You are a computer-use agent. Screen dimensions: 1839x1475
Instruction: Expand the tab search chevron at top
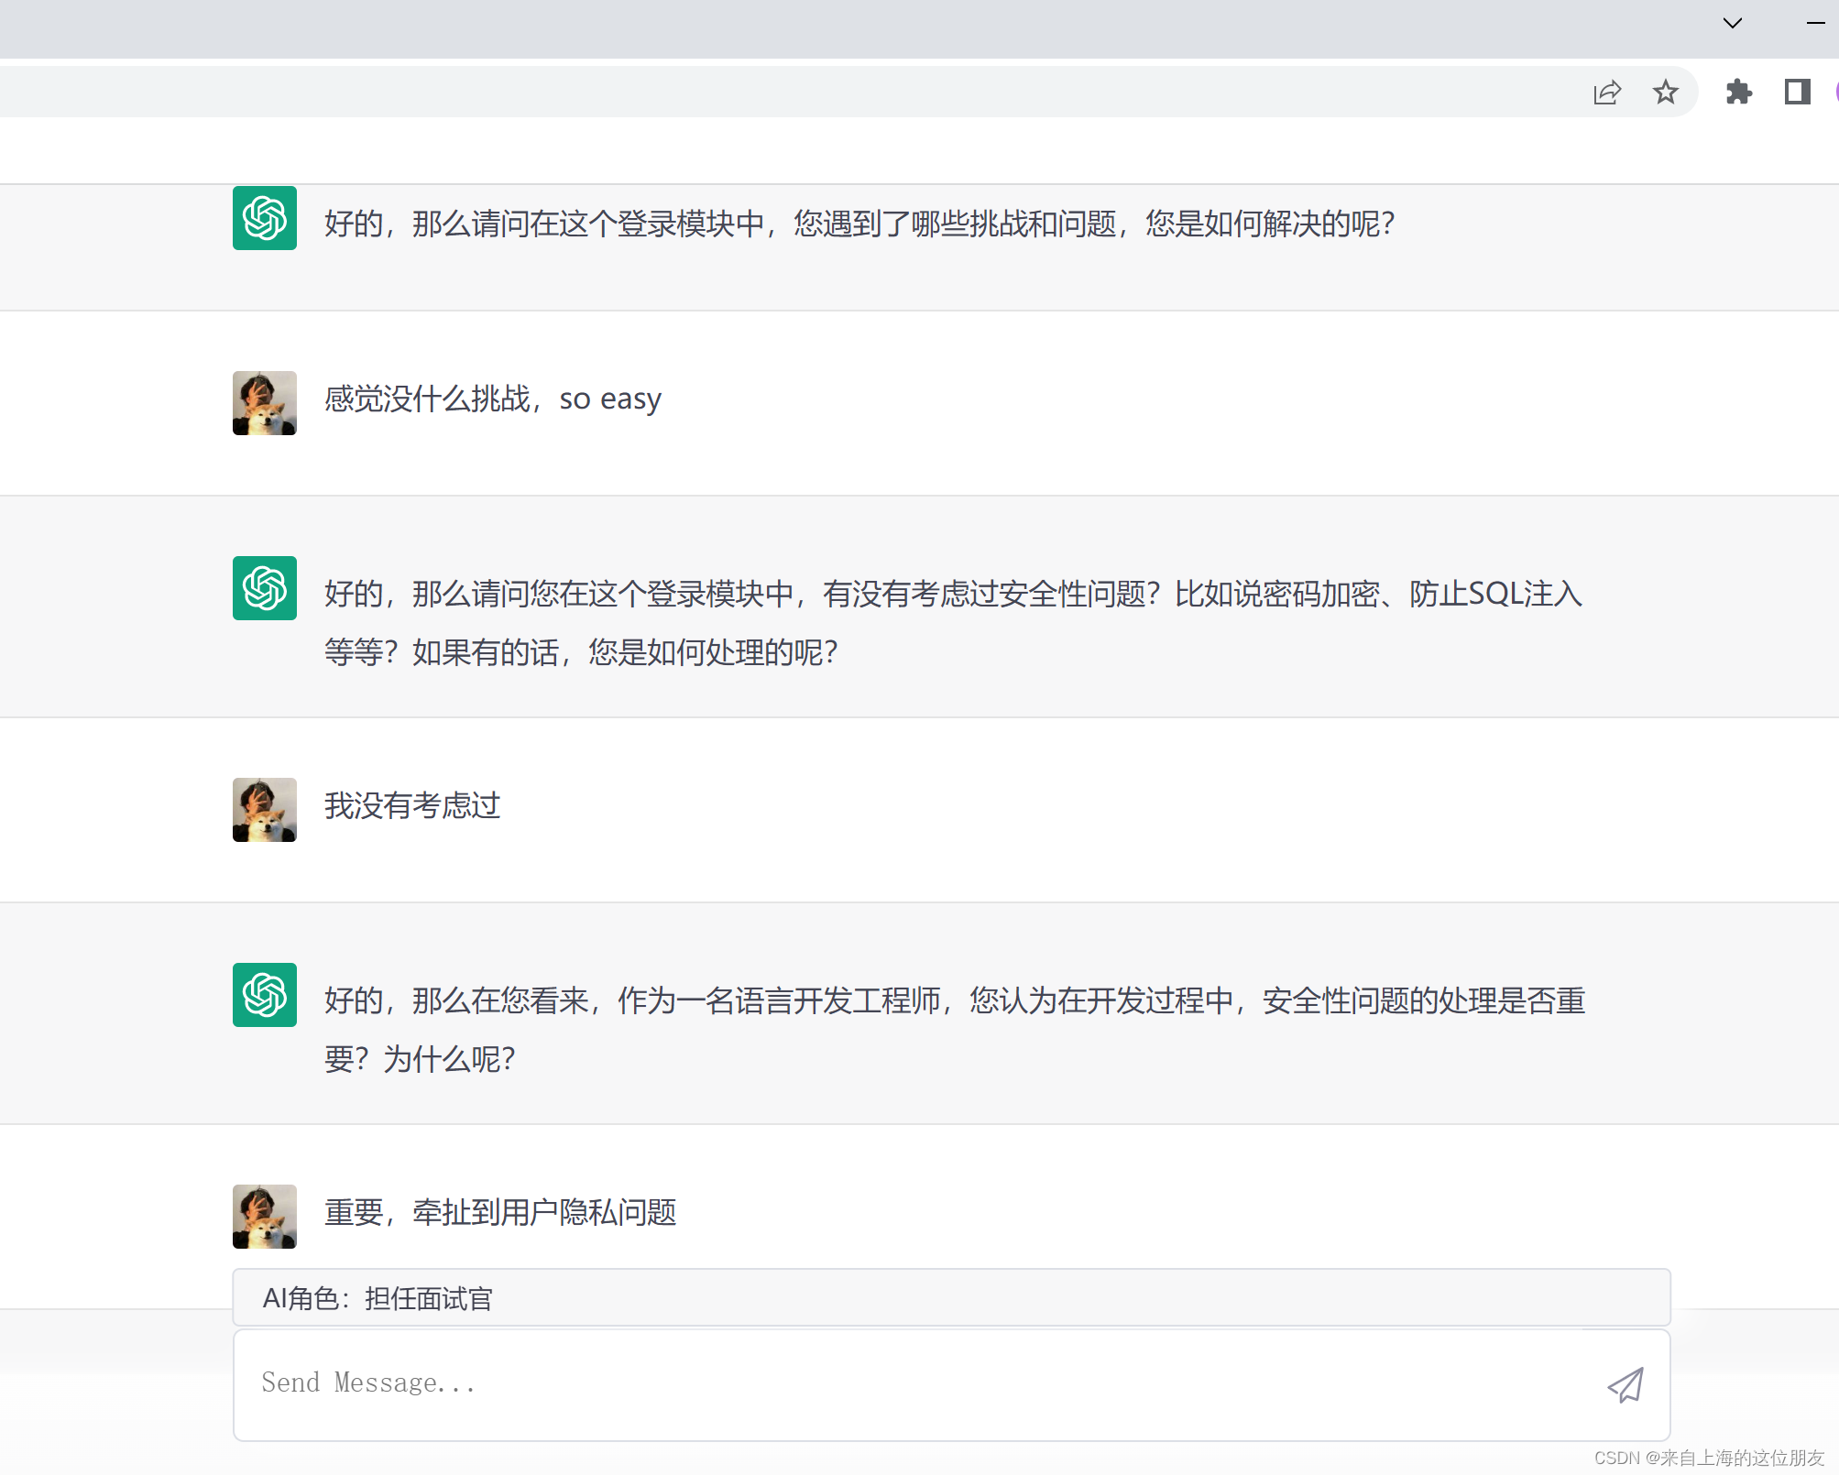(x=1732, y=24)
